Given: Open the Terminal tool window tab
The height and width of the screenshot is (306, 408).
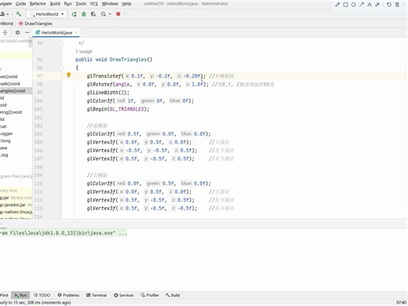Looking at the screenshot, I should point(97,295).
